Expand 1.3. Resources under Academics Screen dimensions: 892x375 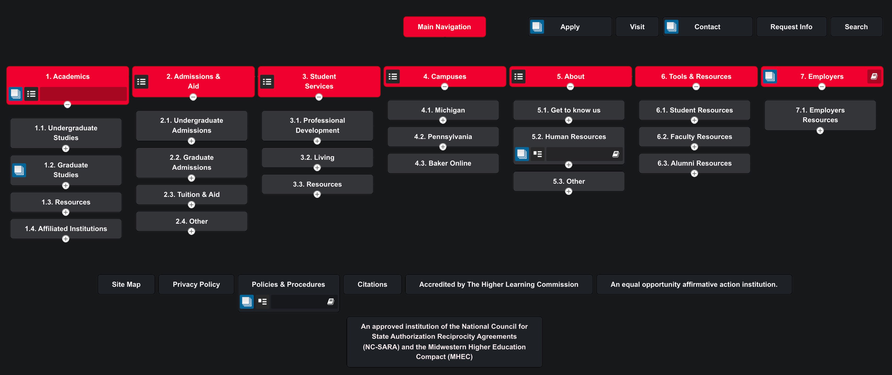point(66,212)
